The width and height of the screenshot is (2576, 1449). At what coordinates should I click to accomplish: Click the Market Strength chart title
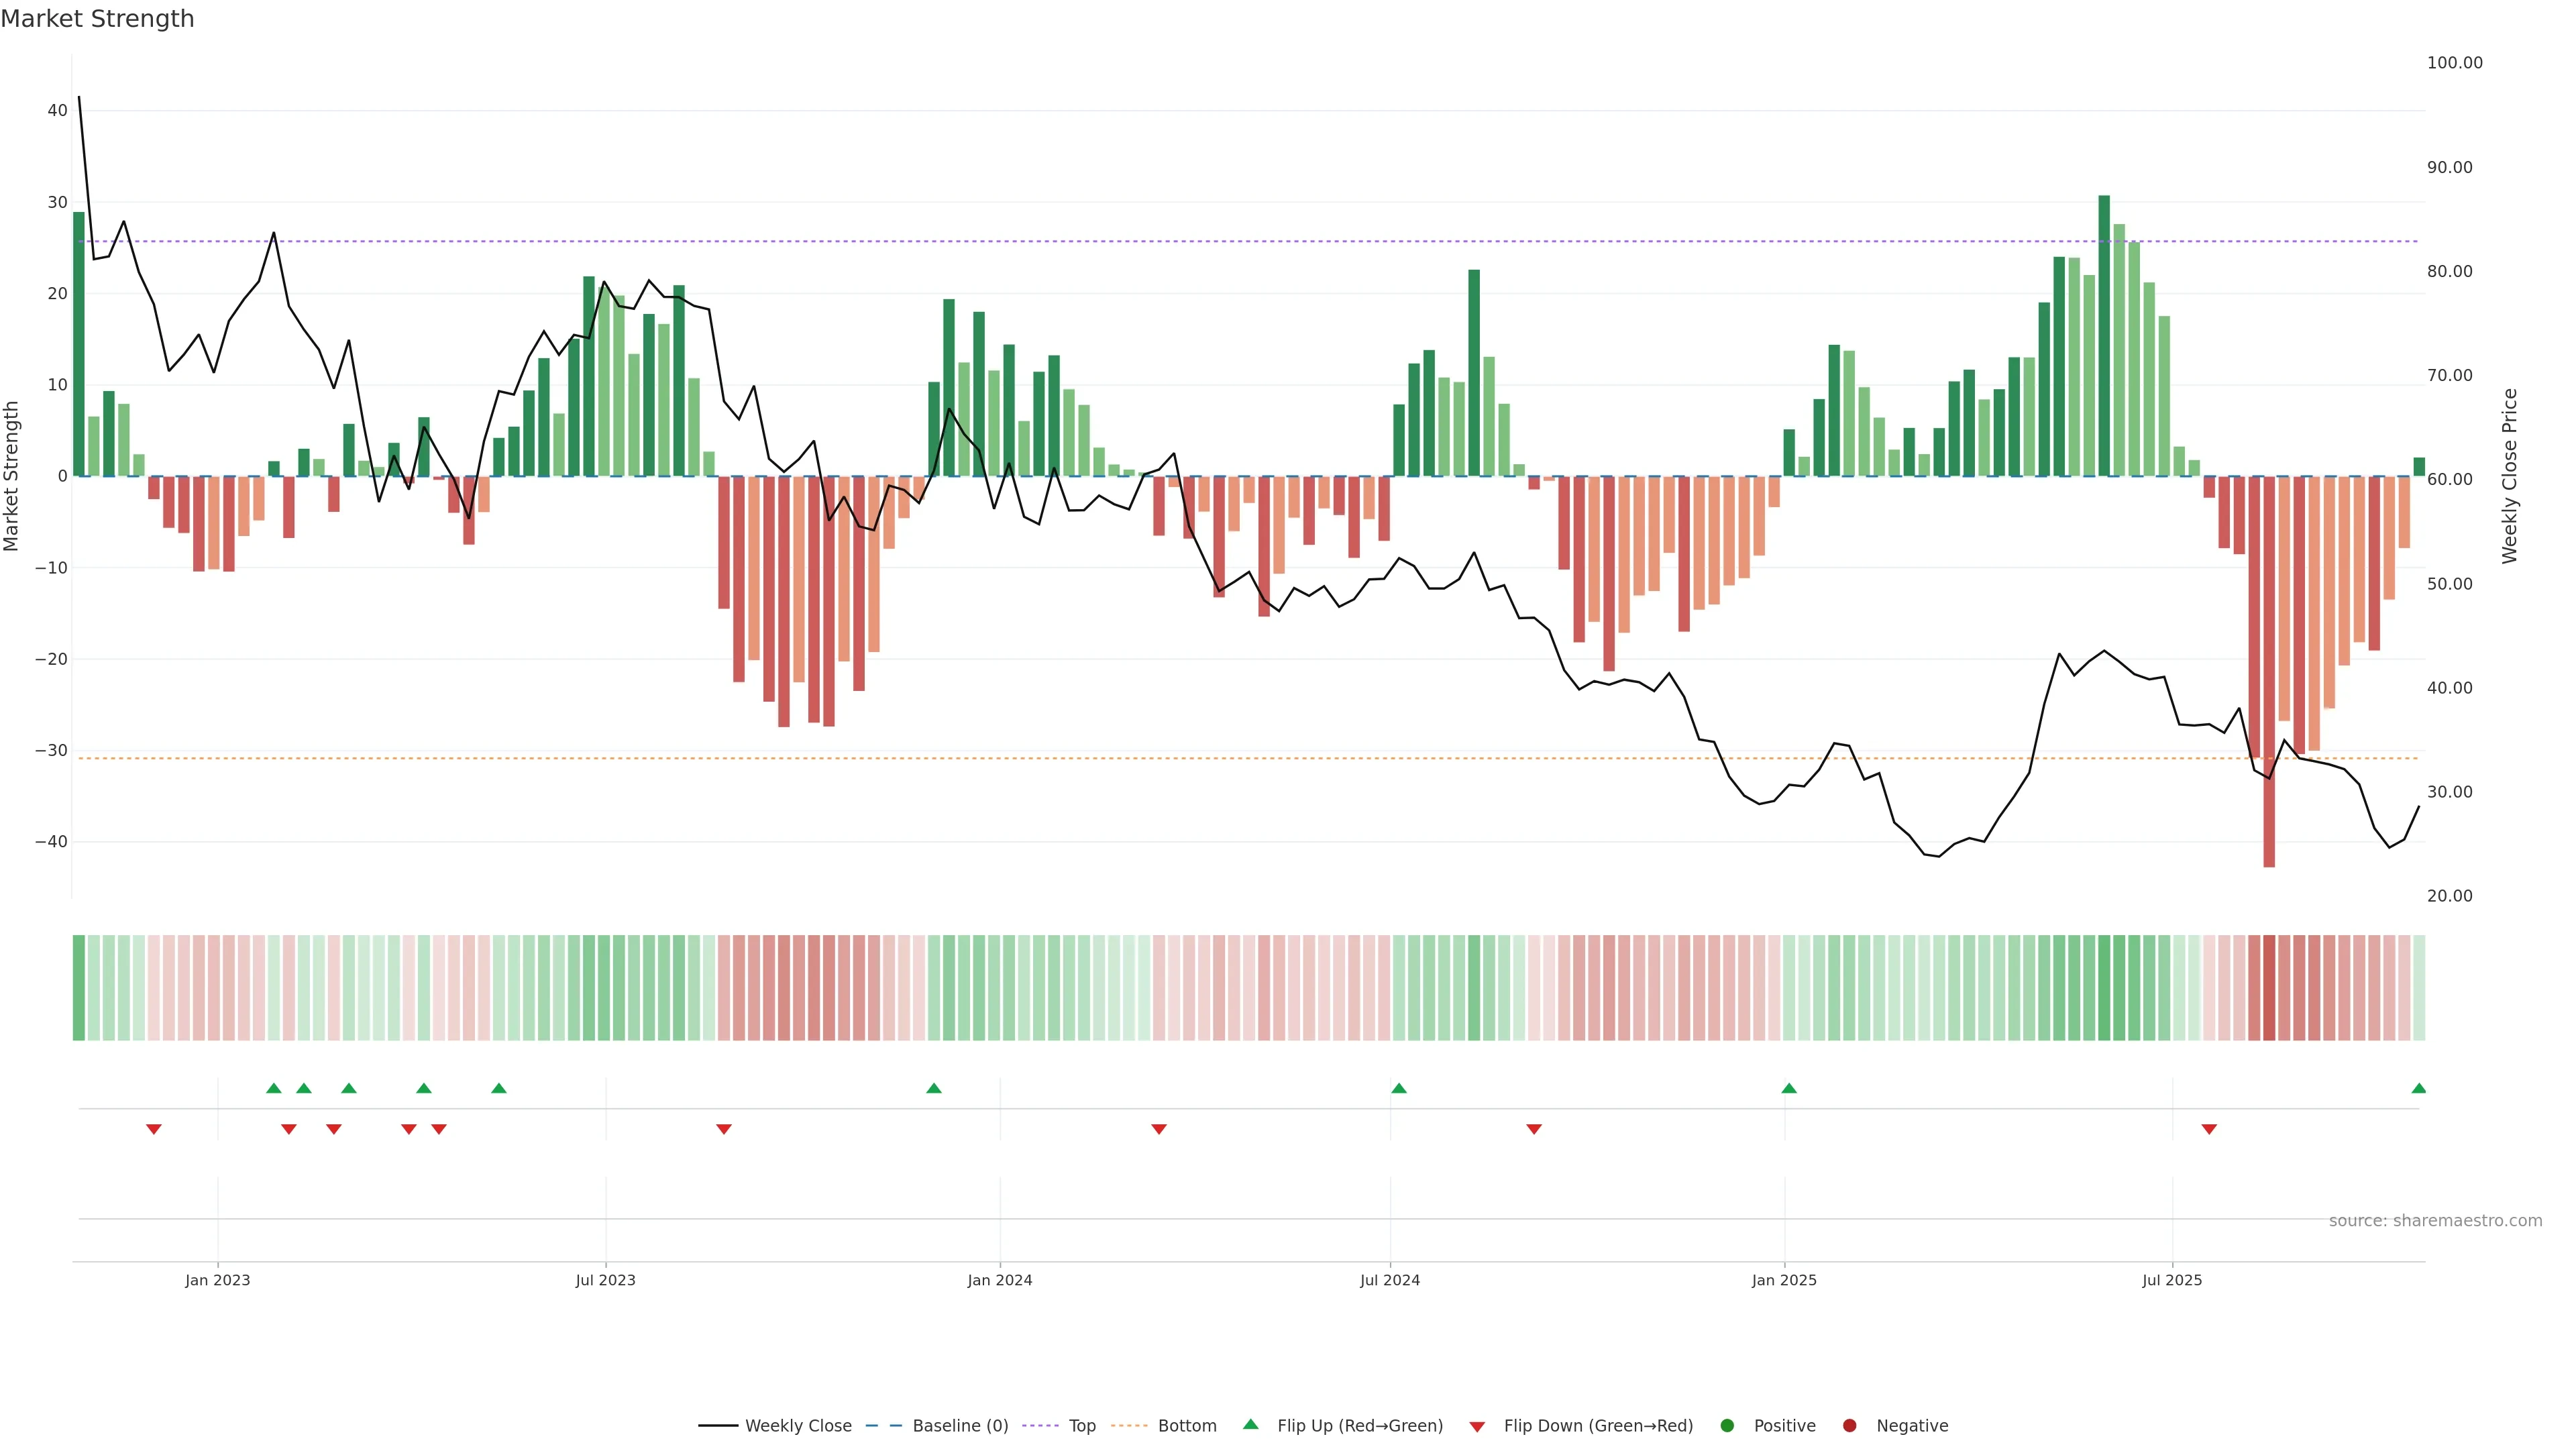(x=97, y=19)
